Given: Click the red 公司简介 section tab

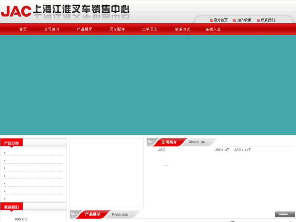Looking at the screenshot, I should tap(169, 142).
